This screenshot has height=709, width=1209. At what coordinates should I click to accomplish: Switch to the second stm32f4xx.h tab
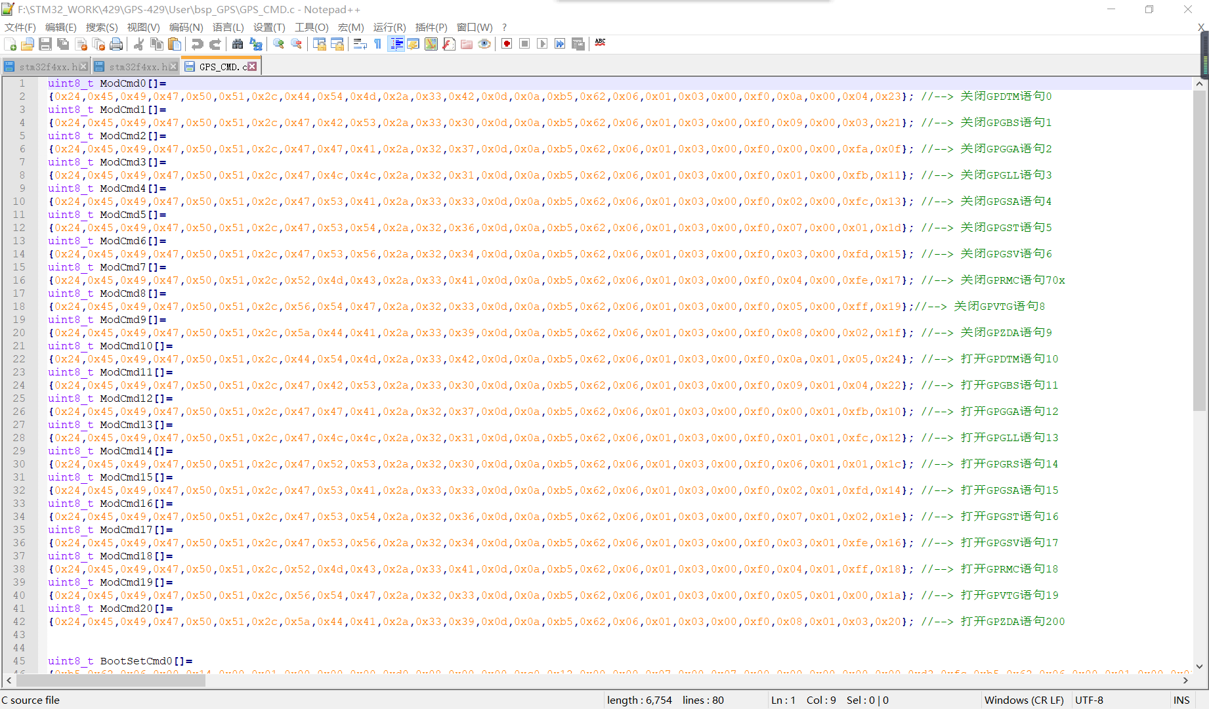pos(135,67)
